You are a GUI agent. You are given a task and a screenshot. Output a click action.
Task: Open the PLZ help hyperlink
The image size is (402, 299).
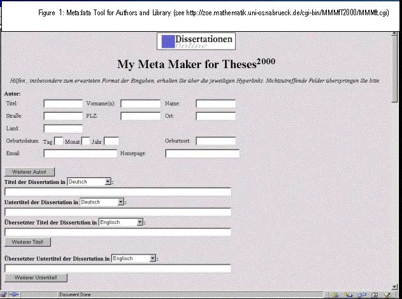(92, 116)
